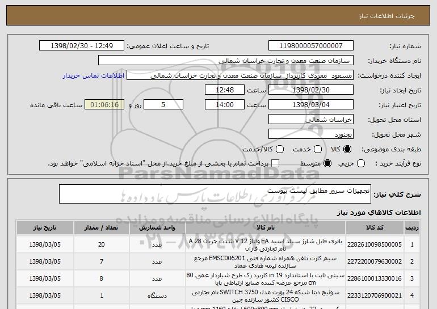The width and height of the screenshot is (437, 309).
Task: Click quantity 8 in row 3
Action: [102, 278]
